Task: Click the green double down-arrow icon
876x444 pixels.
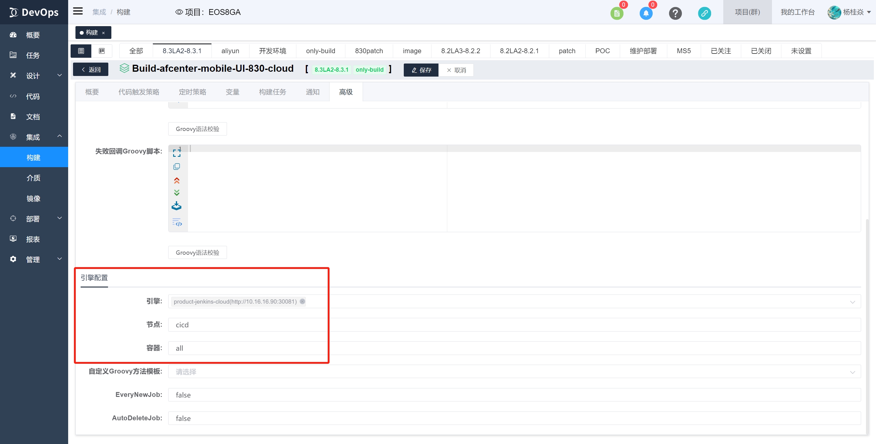Action: pos(176,193)
